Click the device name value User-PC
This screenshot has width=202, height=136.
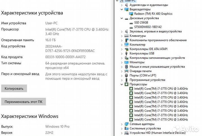pyautogui.click(x=51, y=23)
